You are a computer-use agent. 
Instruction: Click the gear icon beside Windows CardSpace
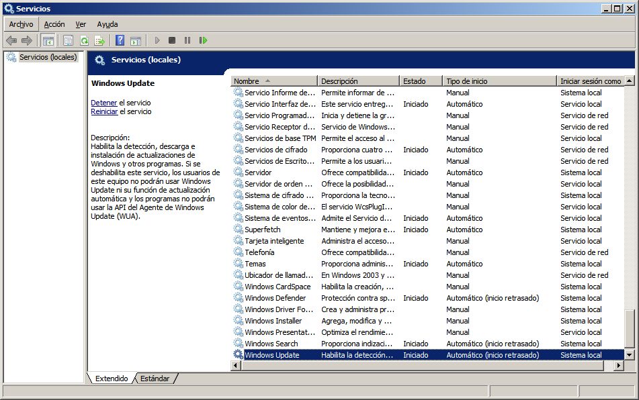(x=238, y=286)
